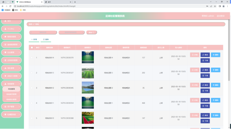
Task: Check the checkbox for row 场地名称13
Action: 32,73
